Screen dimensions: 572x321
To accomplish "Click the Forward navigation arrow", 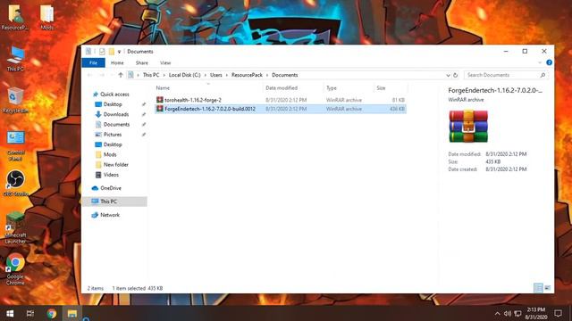I will [x=102, y=75].
